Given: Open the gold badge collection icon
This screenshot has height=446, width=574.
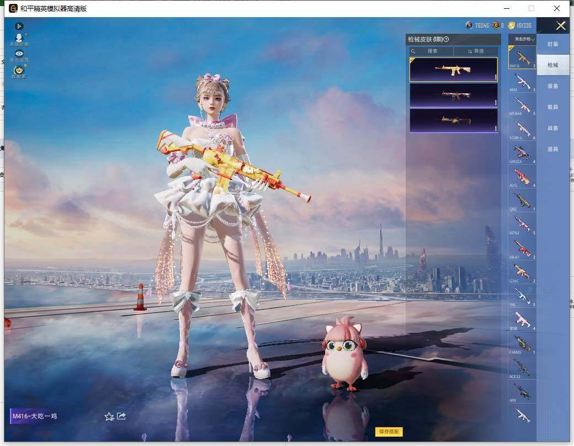Looking at the screenshot, I should 19,71.
